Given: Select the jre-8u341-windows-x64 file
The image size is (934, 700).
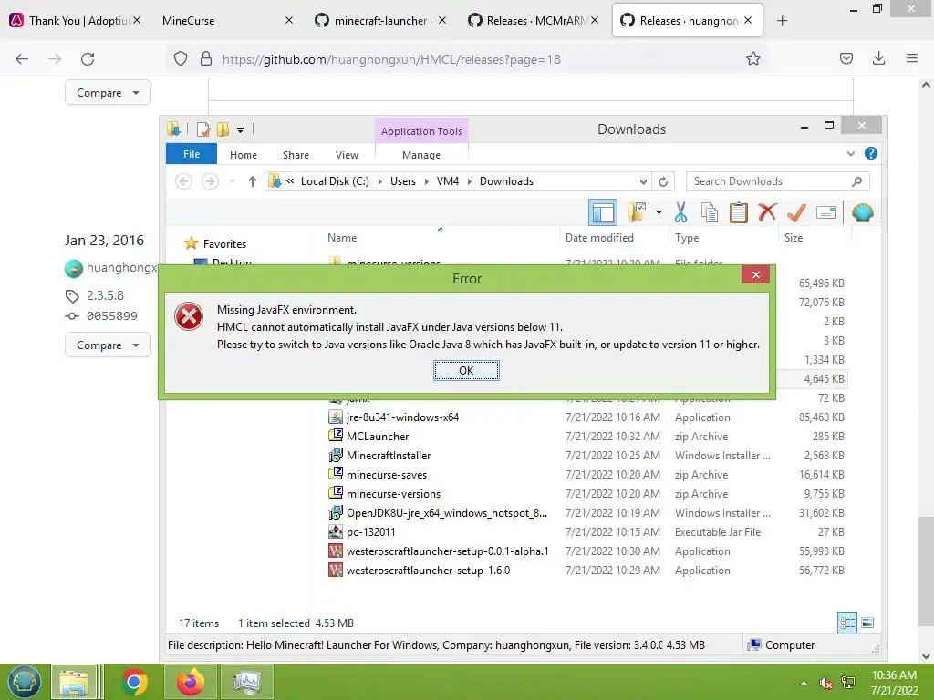Looking at the screenshot, I should (x=402, y=417).
